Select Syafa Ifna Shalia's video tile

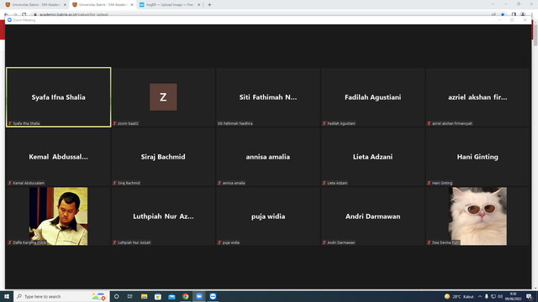click(x=58, y=97)
